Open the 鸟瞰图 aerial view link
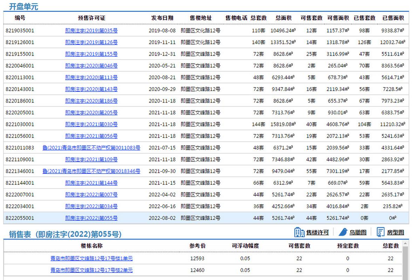Screen dimensions: 412x280 click(357, 232)
